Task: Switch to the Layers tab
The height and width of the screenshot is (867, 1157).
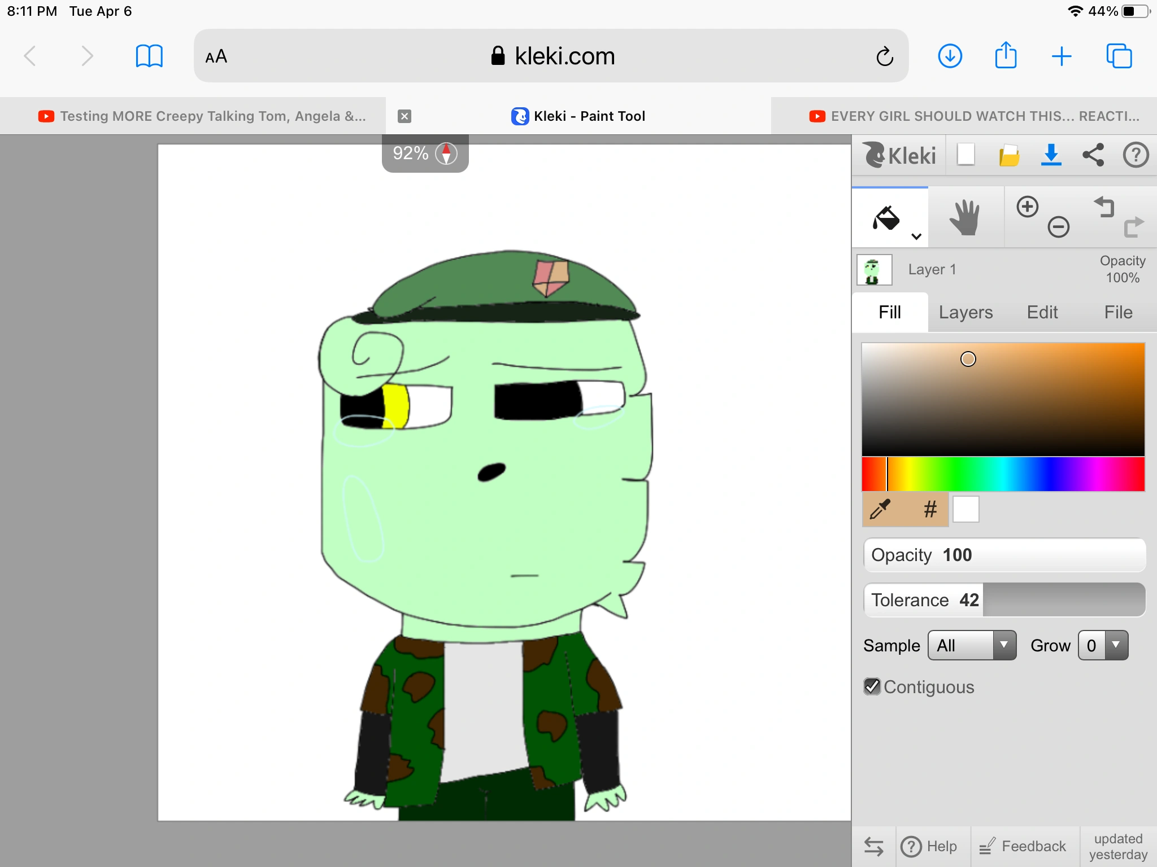Action: pyautogui.click(x=965, y=312)
